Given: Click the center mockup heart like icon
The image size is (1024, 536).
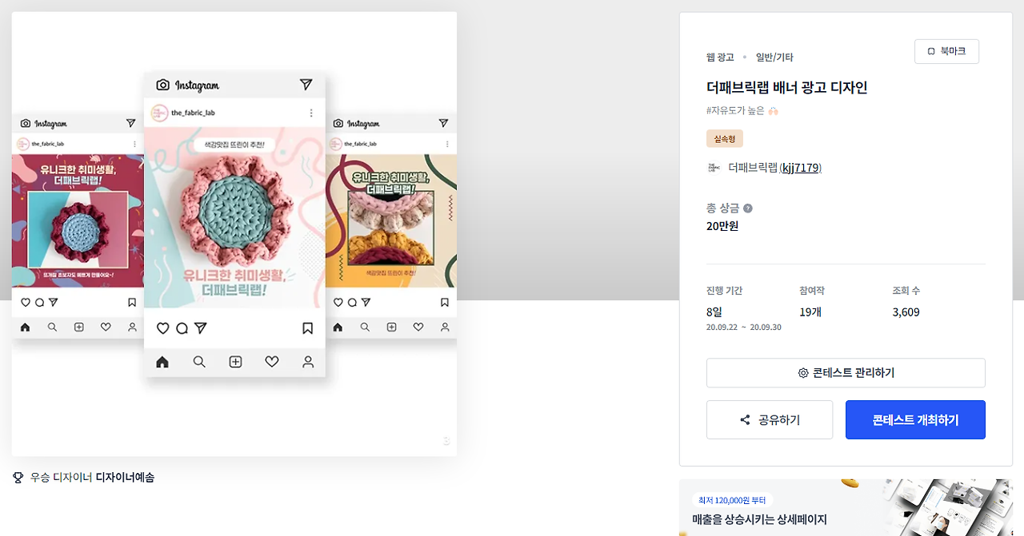Looking at the screenshot, I should tap(162, 328).
